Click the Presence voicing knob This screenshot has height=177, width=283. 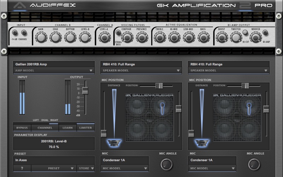click(x=142, y=38)
